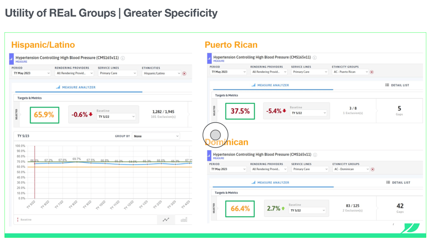Select Detail List tab in Puerto Rican panel

point(397,85)
